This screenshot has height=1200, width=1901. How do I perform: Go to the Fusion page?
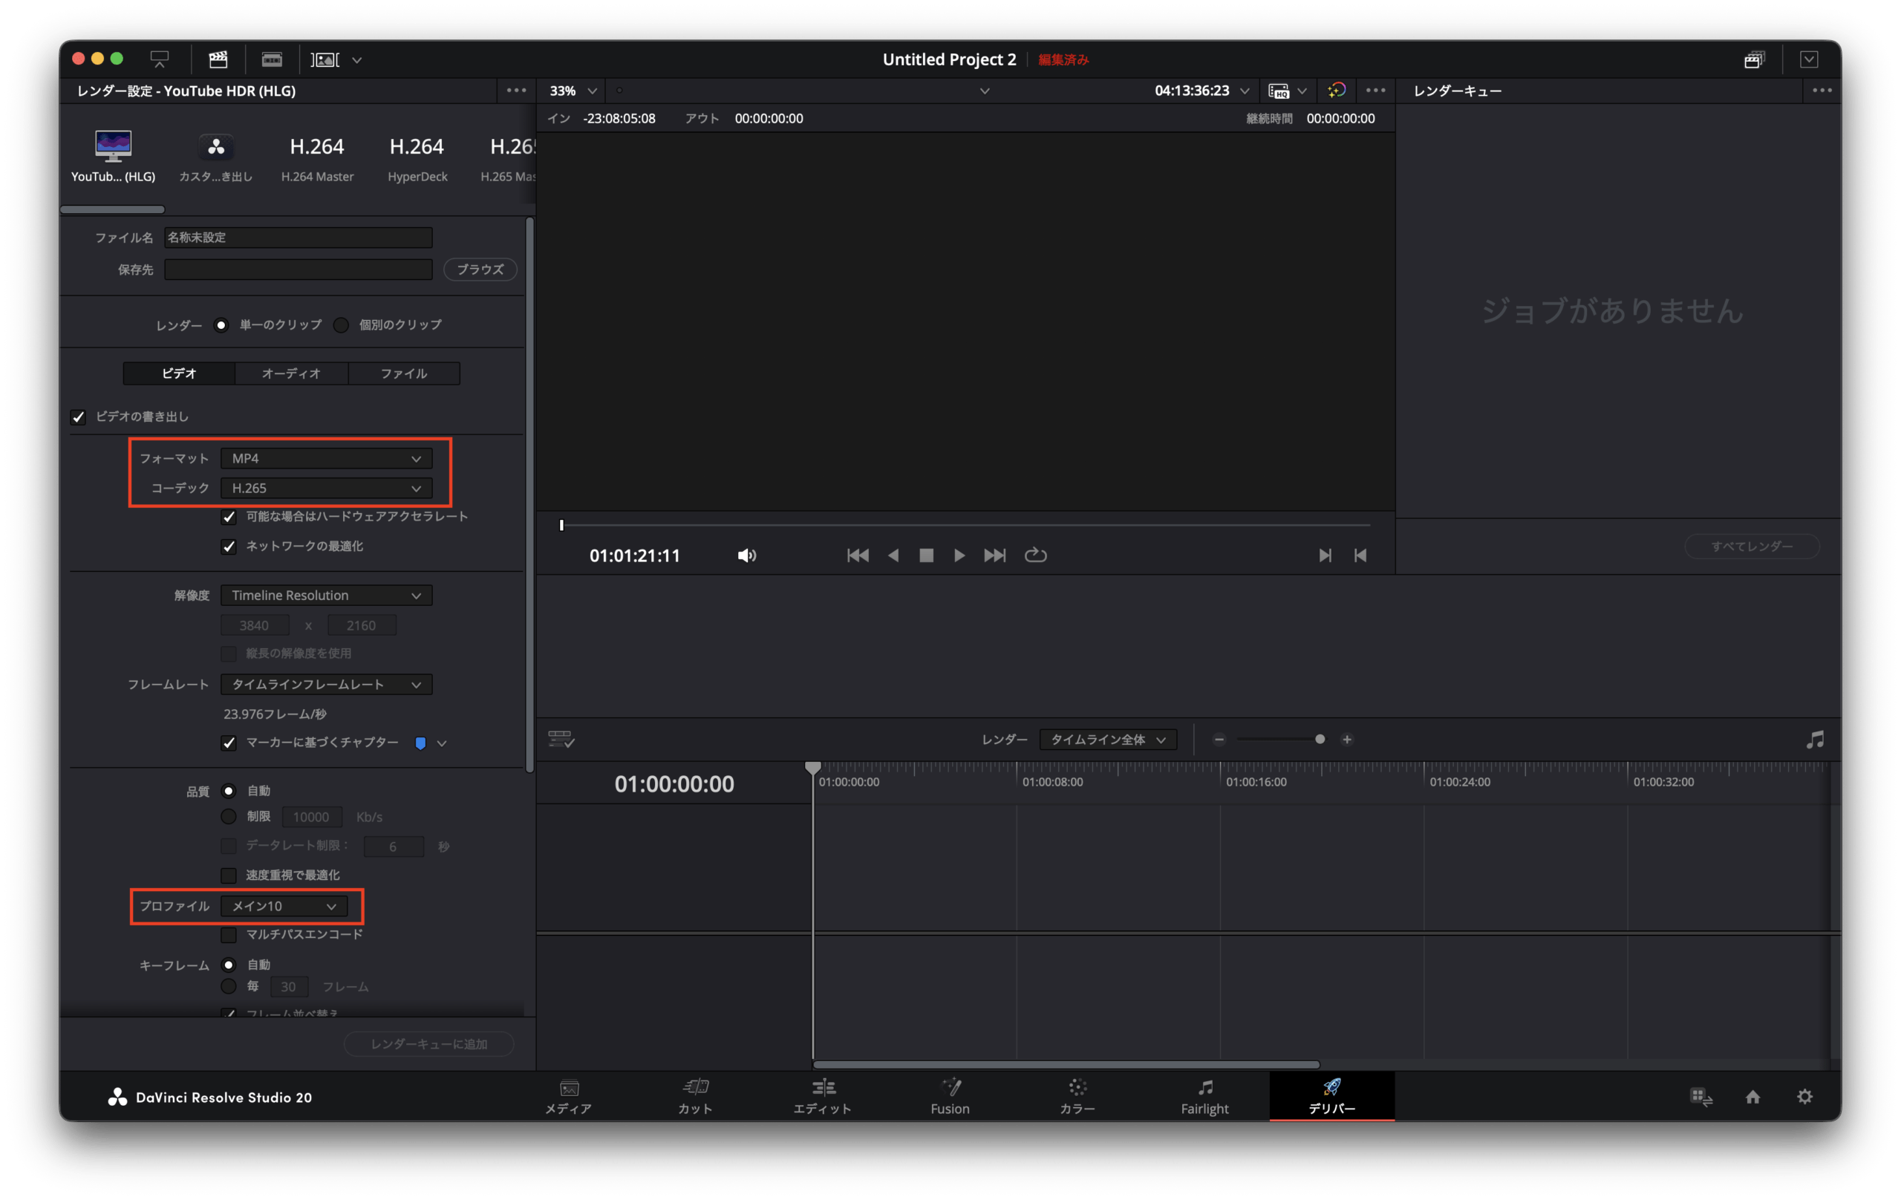(950, 1097)
